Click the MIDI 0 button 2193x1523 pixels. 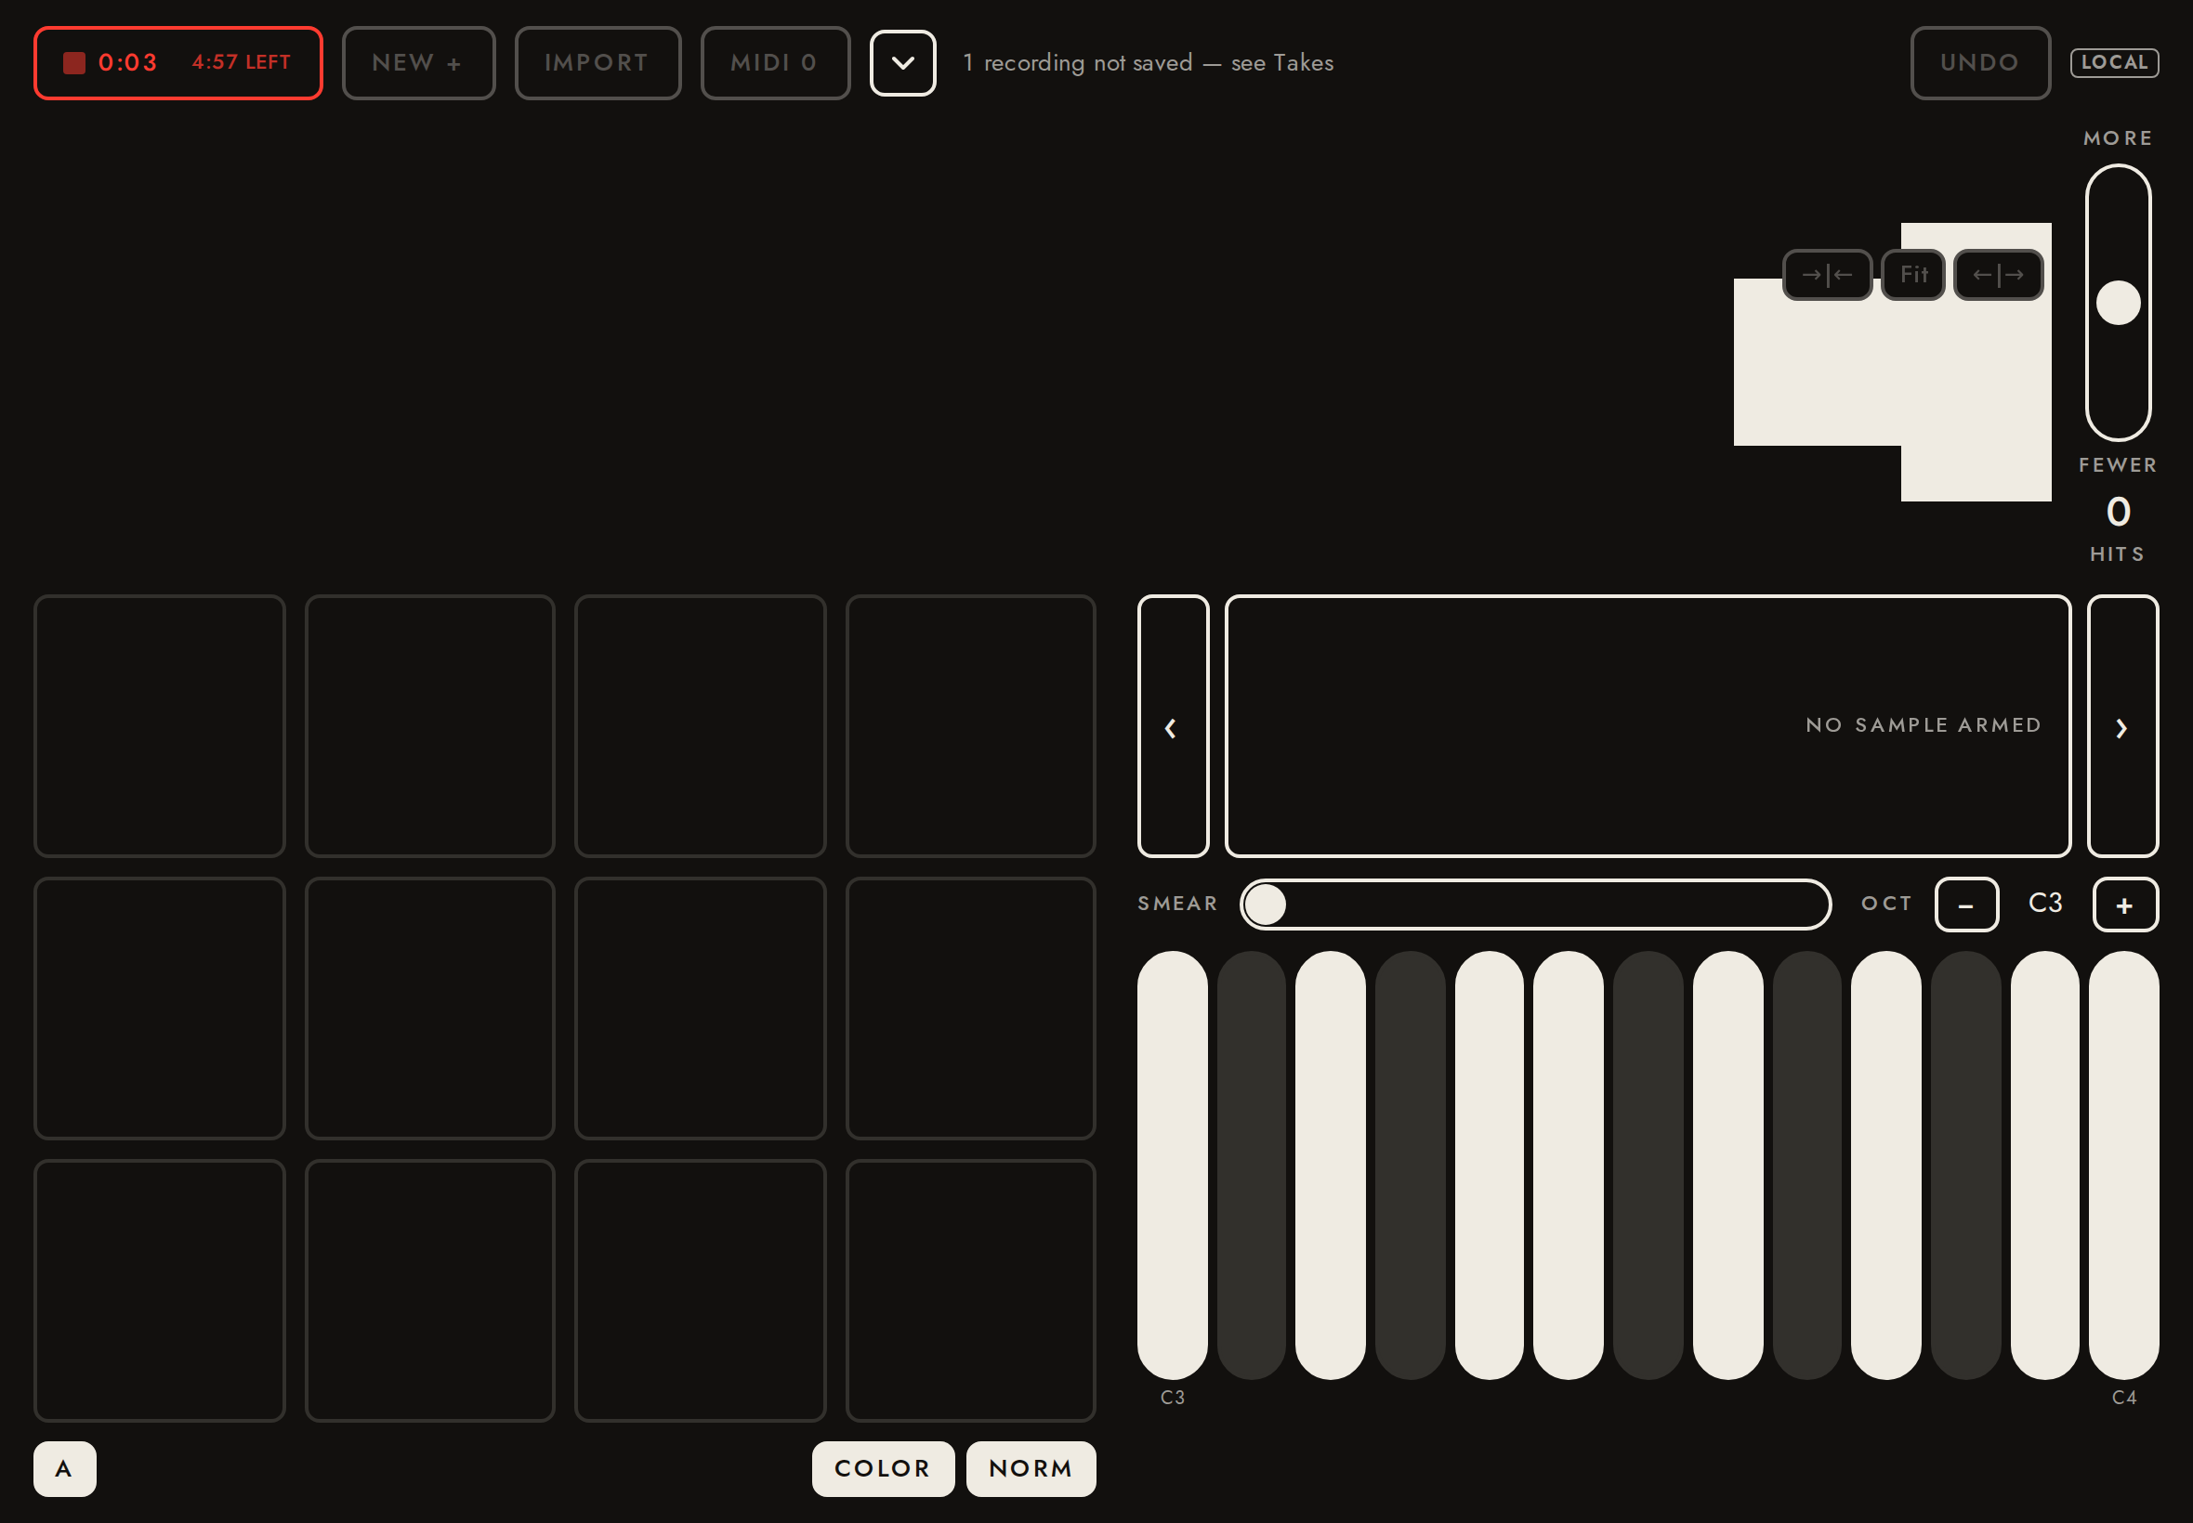click(775, 63)
